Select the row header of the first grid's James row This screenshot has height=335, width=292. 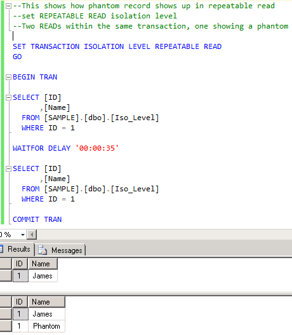(6, 276)
